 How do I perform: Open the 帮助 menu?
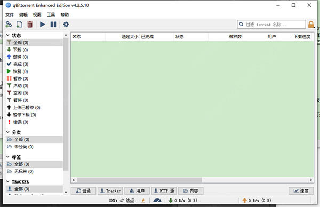[x=65, y=14]
